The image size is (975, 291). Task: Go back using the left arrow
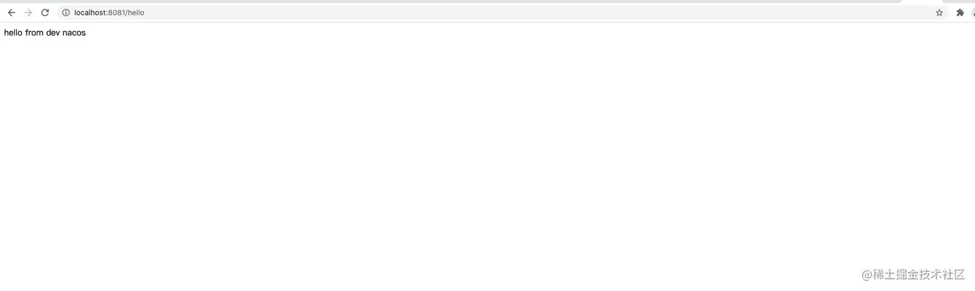click(11, 13)
